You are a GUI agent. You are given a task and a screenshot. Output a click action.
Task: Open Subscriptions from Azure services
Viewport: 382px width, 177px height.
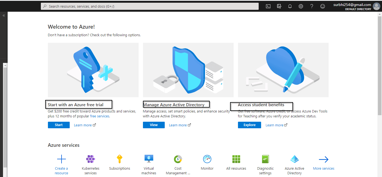(x=120, y=159)
